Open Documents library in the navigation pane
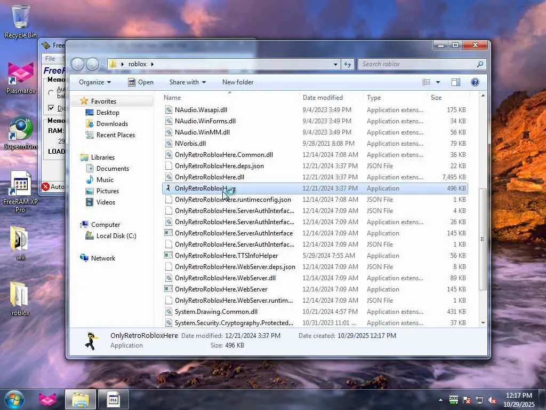 [x=113, y=169]
